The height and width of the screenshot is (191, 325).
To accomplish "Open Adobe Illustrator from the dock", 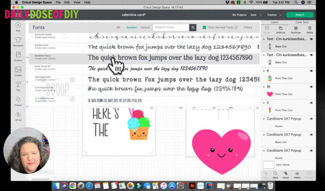I will pyautogui.click(x=192, y=186).
